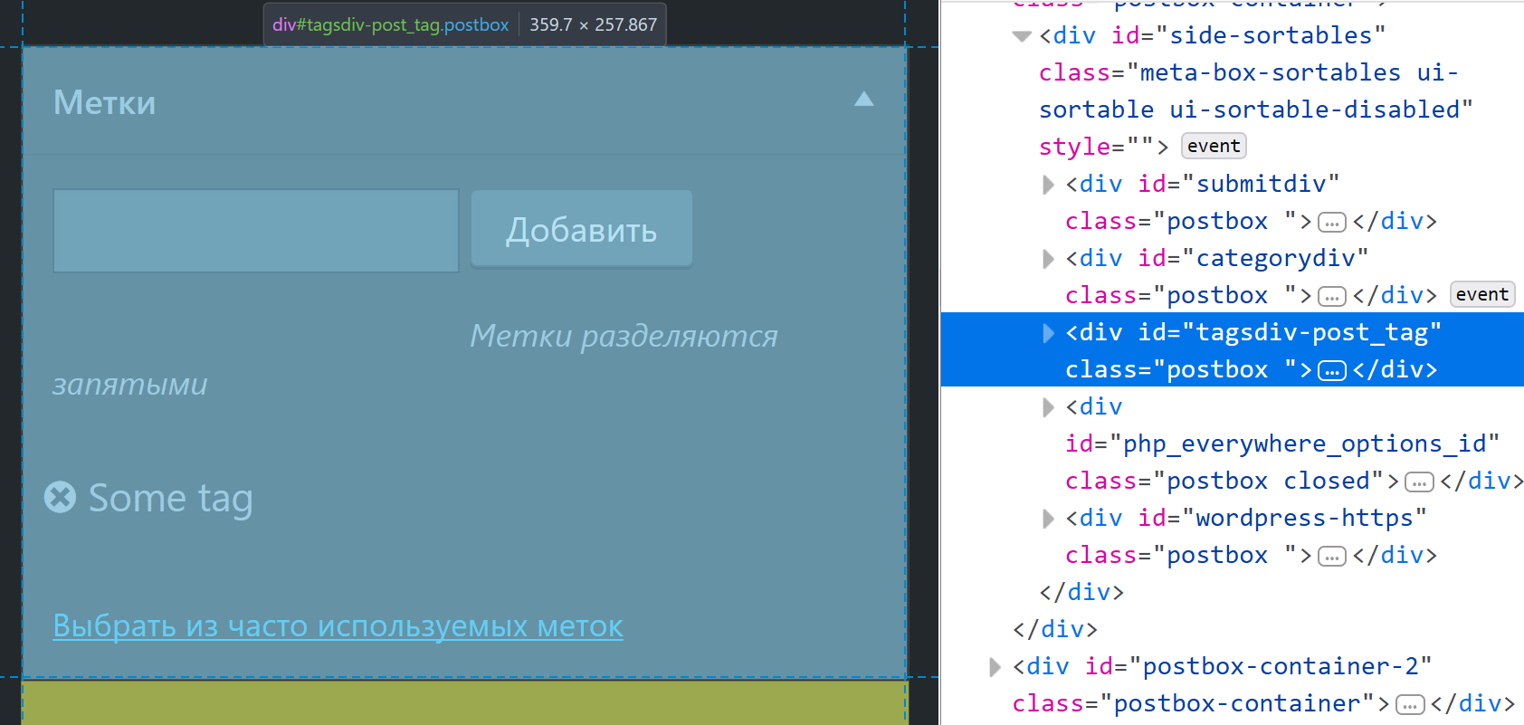Open event badge on side-sortables div
The height and width of the screenshot is (725, 1524).
[1214, 146]
